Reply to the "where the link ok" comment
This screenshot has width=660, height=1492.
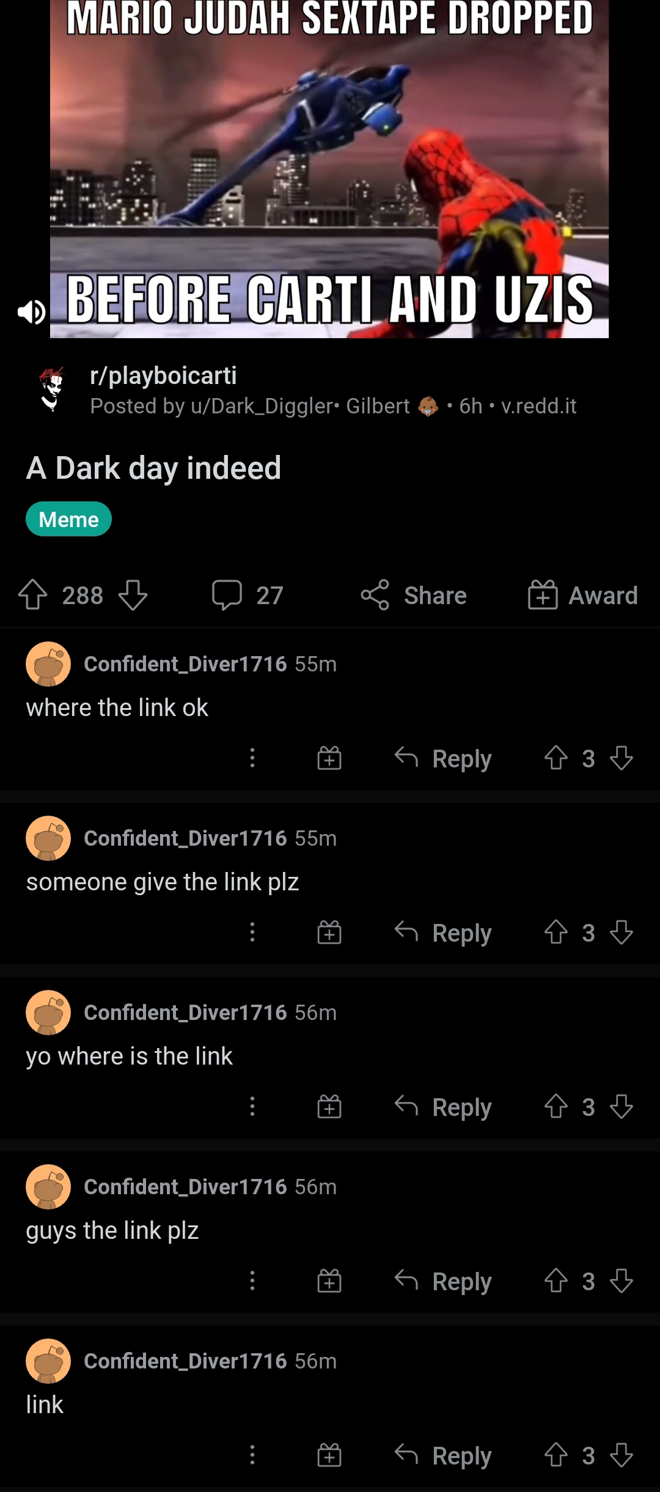[x=443, y=758]
